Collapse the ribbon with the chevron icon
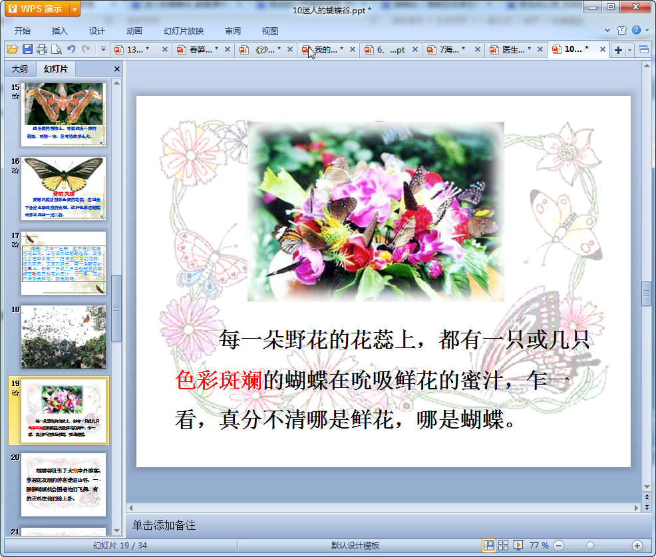 point(607,30)
